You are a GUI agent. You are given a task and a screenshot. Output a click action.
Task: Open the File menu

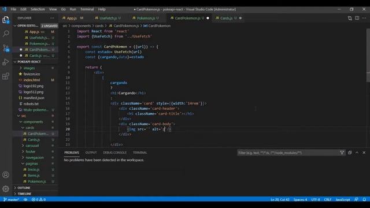13,9
